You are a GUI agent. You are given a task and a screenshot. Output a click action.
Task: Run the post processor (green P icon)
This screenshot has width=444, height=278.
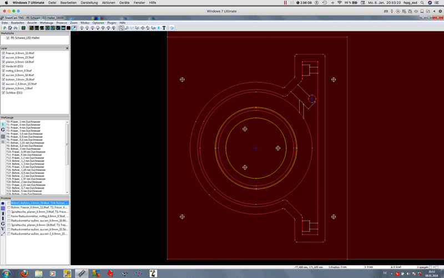[x=4, y=28]
